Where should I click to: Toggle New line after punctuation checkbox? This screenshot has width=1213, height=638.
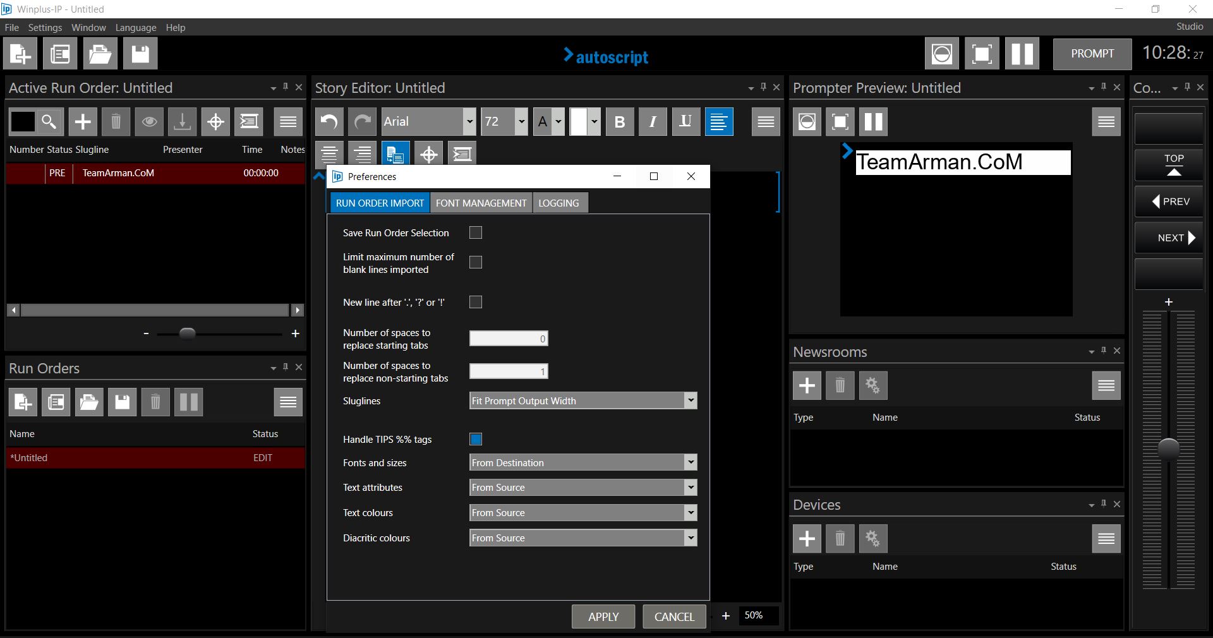pyautogui.click(x=476, y=302)
